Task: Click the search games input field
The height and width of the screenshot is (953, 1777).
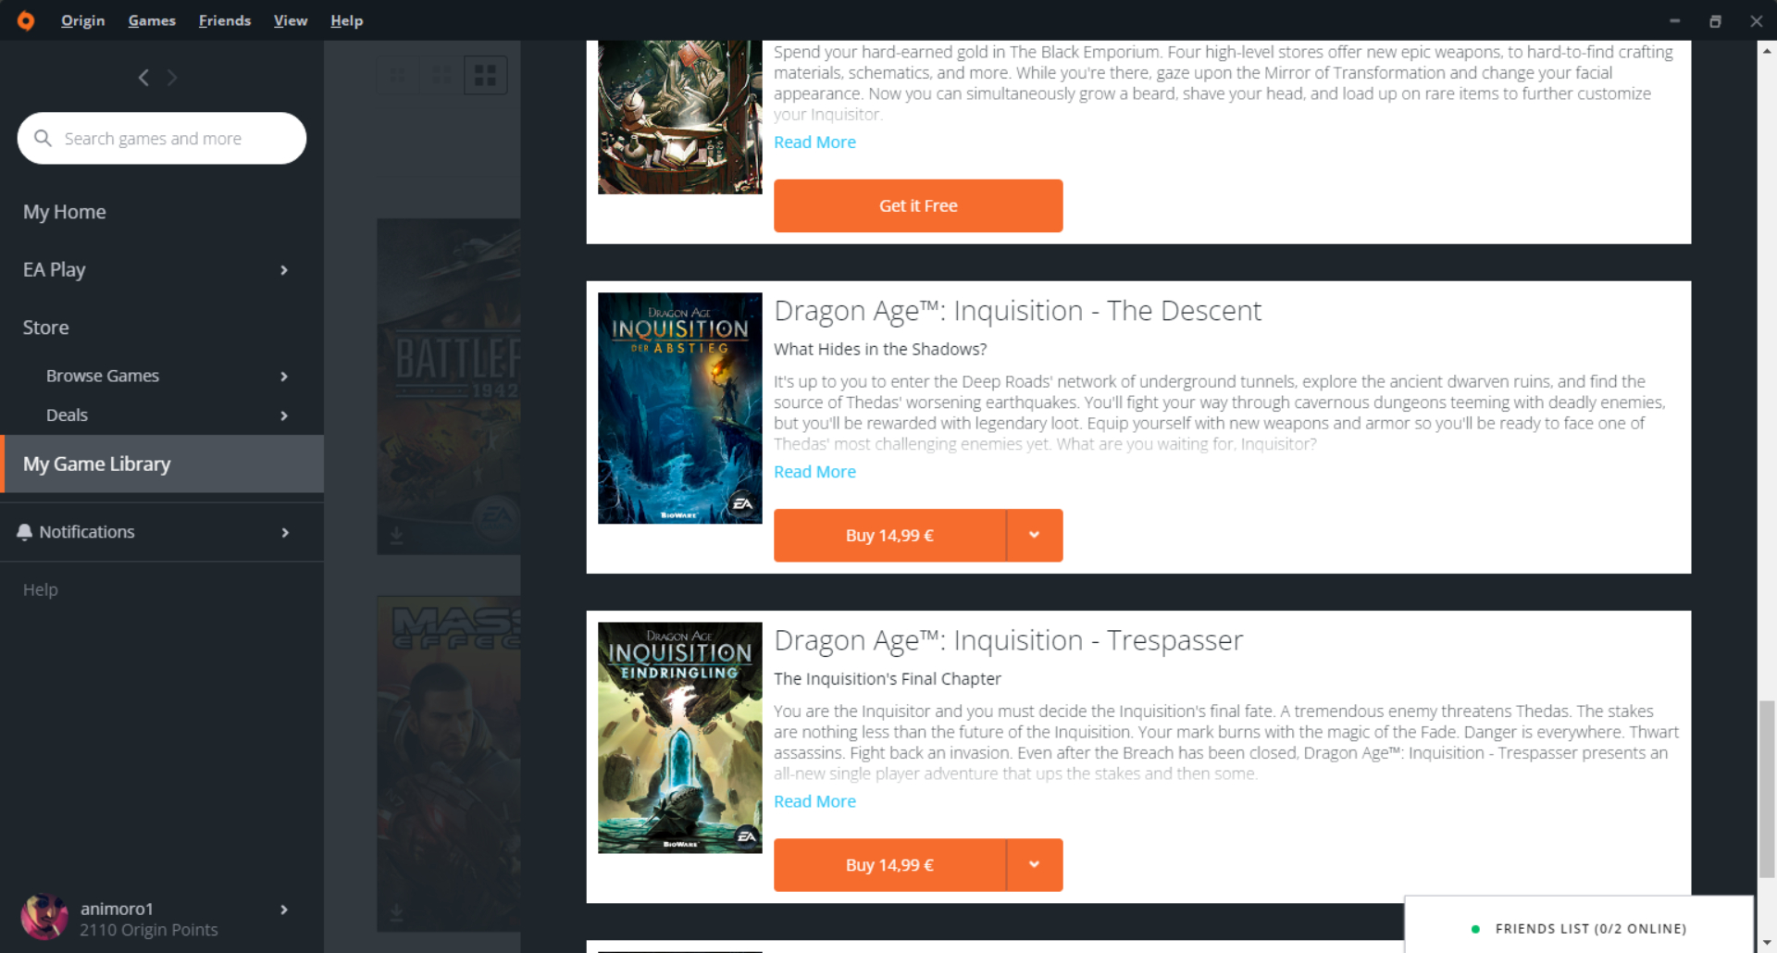Action: (x=176, y=138)
